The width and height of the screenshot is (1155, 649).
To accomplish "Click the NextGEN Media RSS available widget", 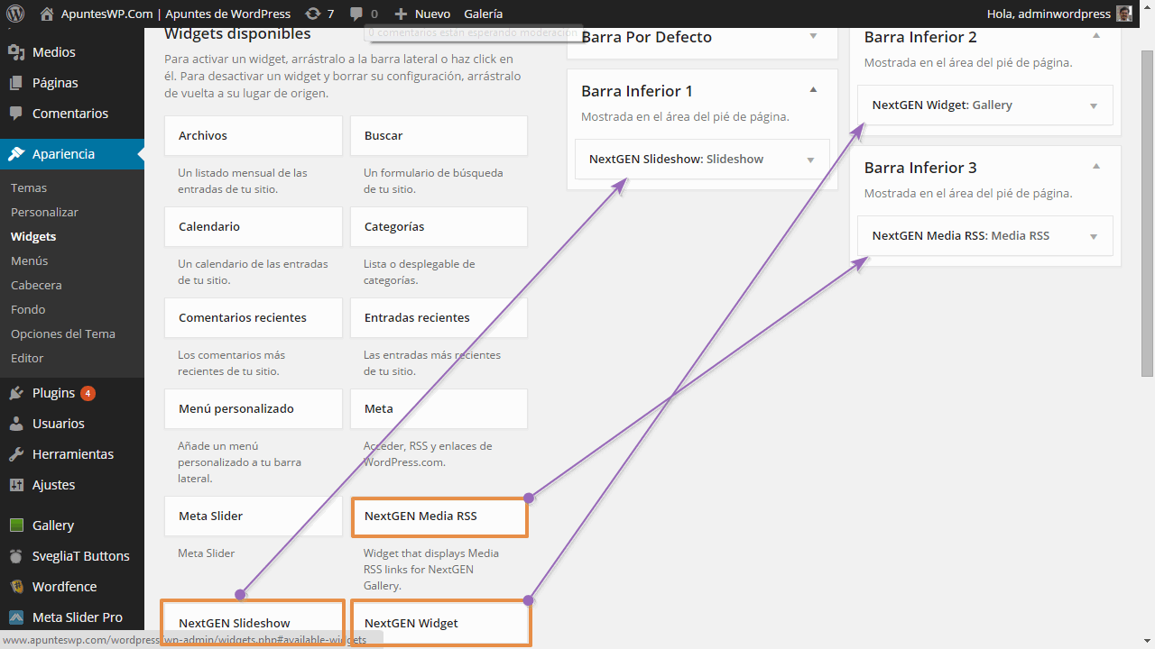I will (x=439, y=517).
